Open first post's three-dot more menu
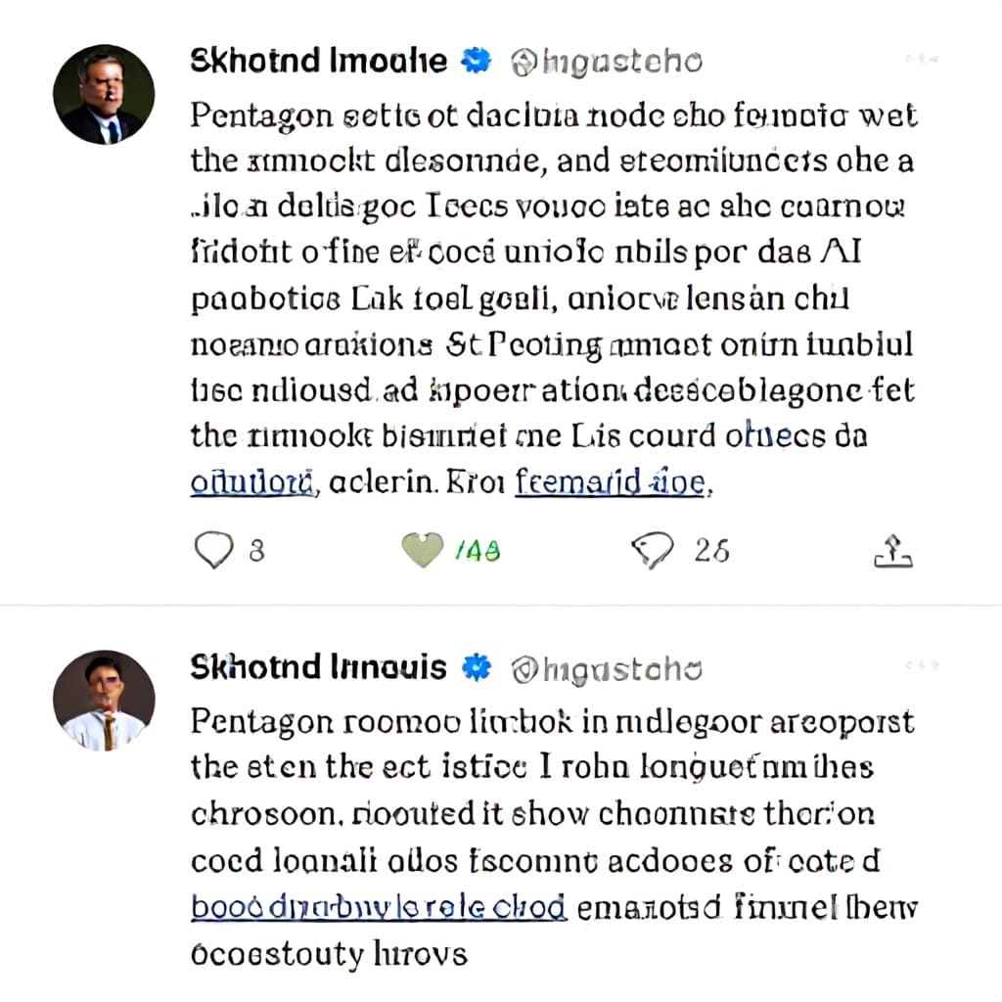This screenshot has width=1002, height=1002. 922,59
